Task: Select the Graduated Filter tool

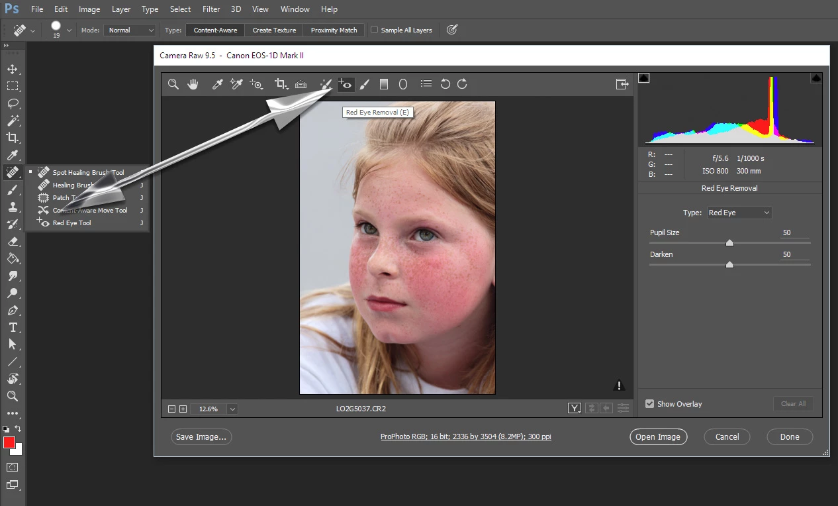Action: pyautogui.click(x=383, y=84)
